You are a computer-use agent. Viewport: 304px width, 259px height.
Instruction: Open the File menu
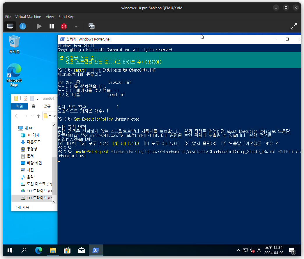click(x=8, y=17)
